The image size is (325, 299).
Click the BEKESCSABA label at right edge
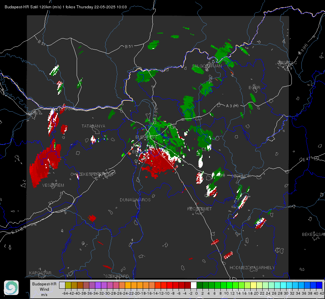[313, 235]
